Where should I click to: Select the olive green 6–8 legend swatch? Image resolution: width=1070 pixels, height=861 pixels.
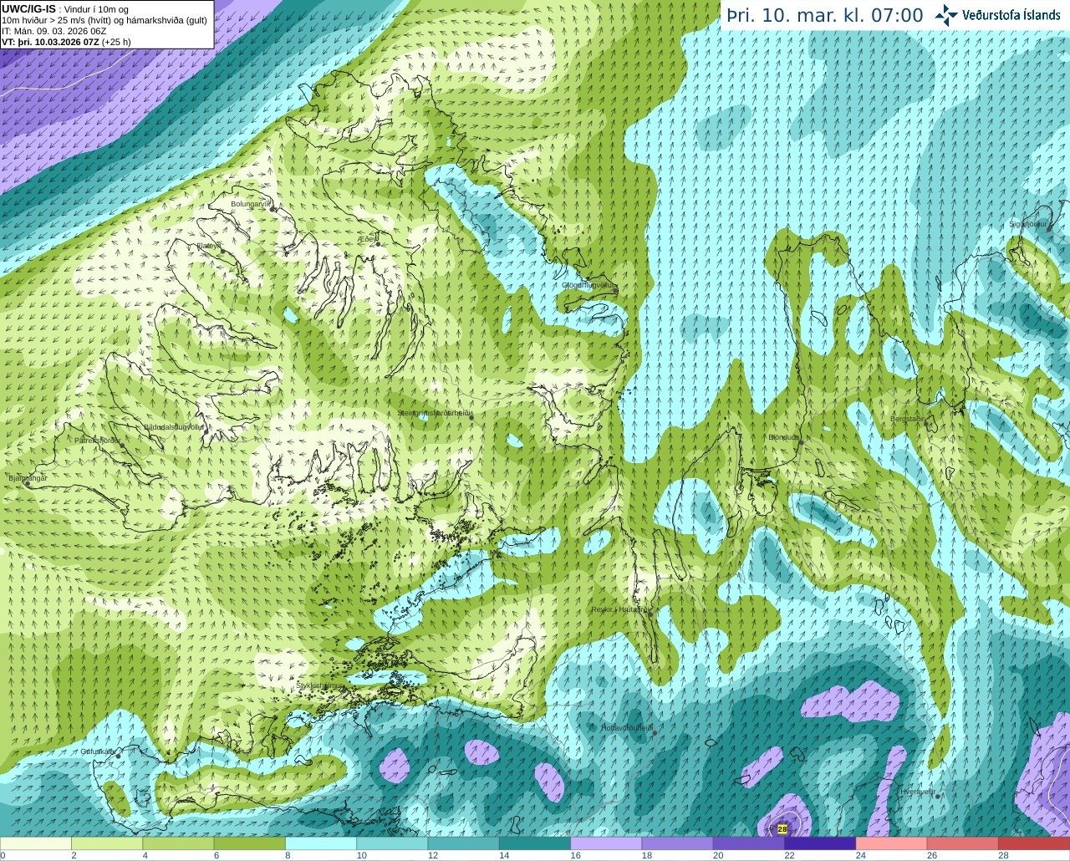point(250,843)
